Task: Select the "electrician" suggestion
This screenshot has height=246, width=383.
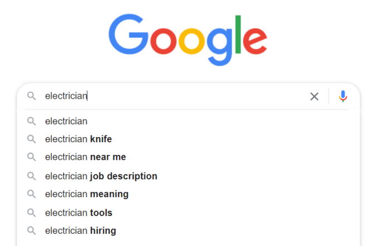Action: click(188, 121)
